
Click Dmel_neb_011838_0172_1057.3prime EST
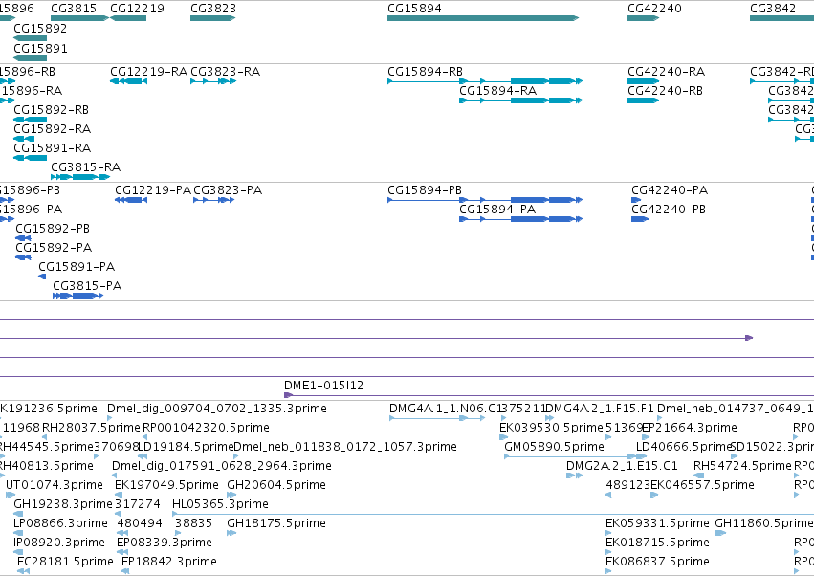pos(236,456)
